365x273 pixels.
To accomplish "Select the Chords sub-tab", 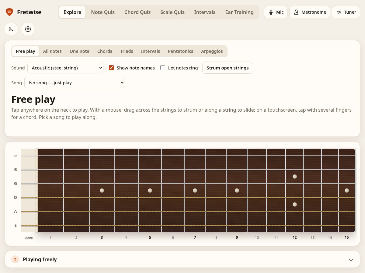I will 105,51.
